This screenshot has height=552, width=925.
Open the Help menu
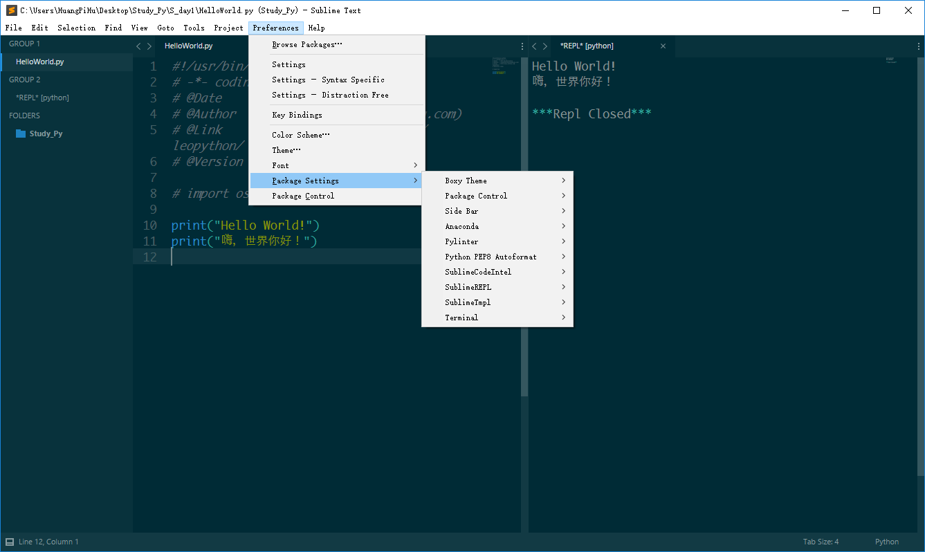(x=316, y=28)
